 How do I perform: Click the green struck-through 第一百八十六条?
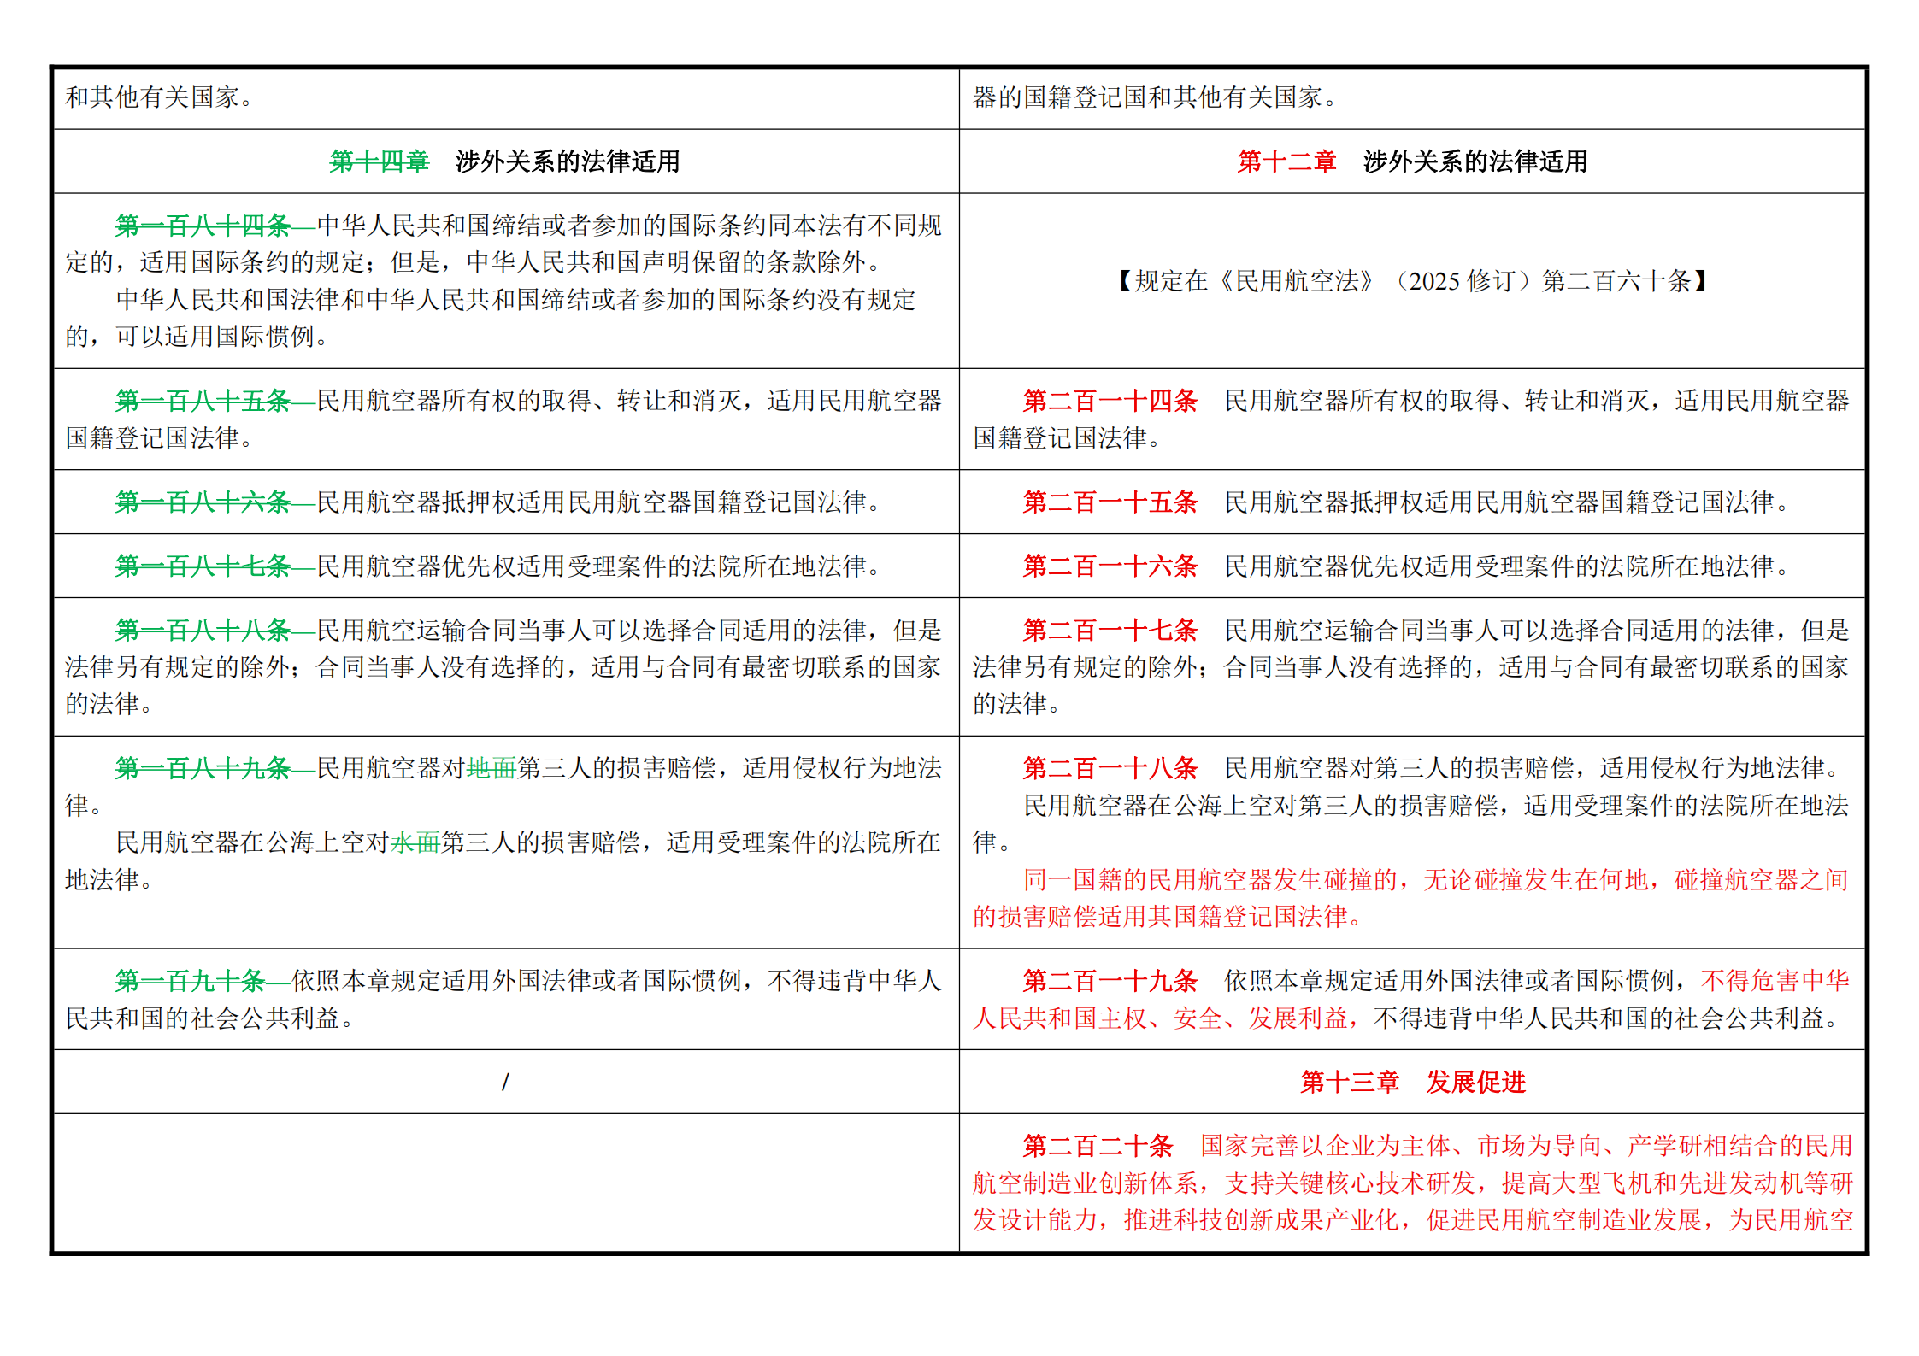click(x=203, y=502)
